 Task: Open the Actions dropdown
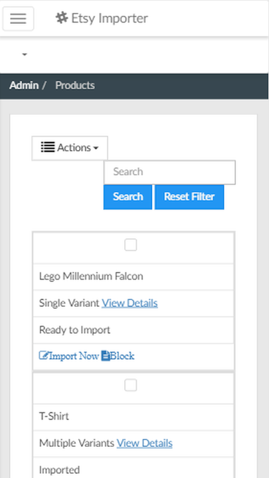pyautogui.click(x=70, y=148)
